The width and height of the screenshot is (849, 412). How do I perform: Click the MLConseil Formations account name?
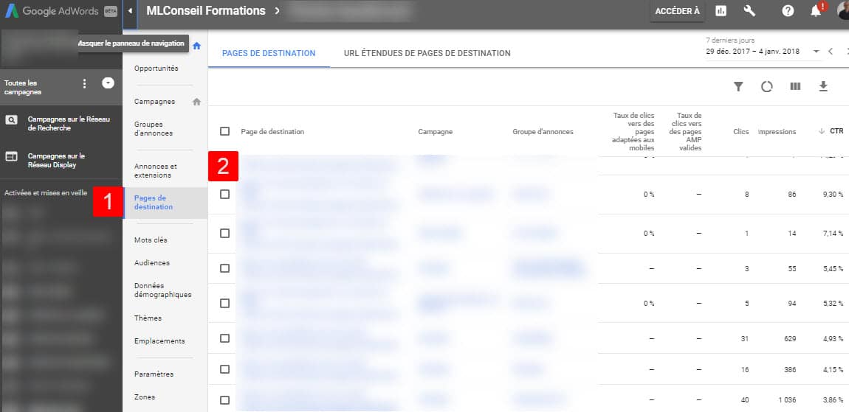206,11
